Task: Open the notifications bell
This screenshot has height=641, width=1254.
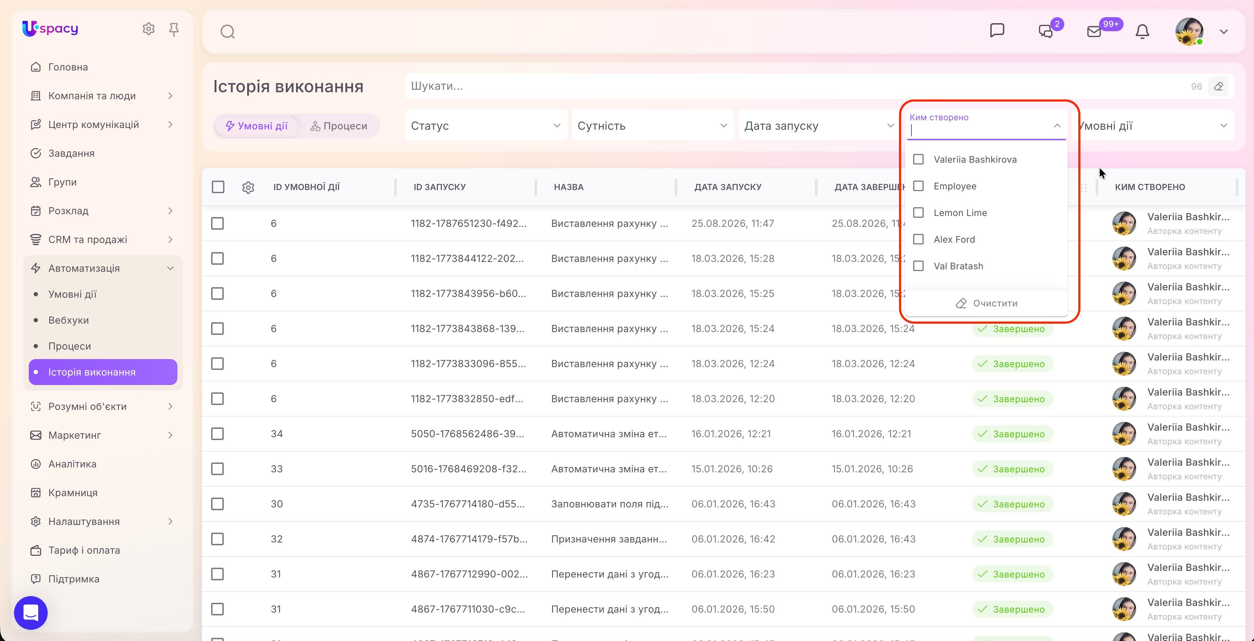Action: tap(1142, 32)
